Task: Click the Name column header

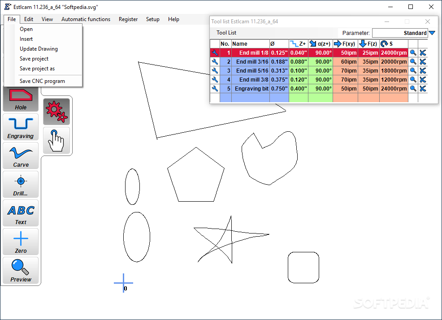Action: point(250,44)
